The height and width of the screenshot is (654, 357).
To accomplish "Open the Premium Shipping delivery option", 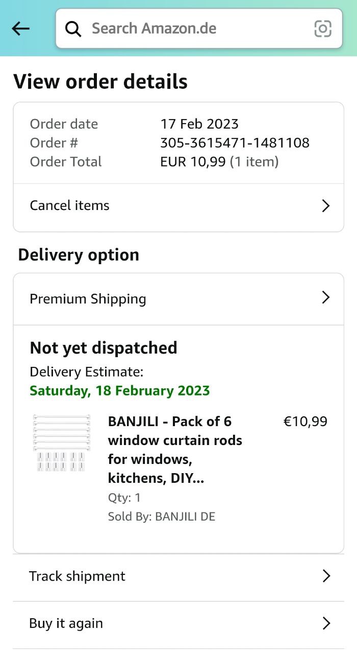I will (x=88, y=299).
